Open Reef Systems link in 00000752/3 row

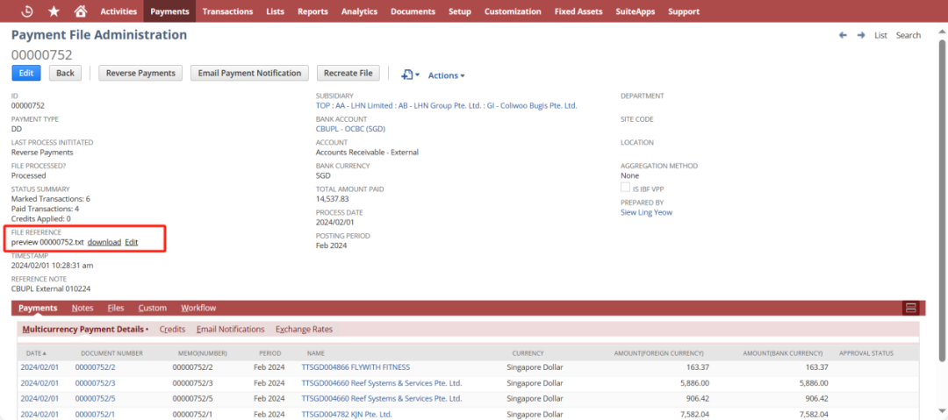point(382,383)
